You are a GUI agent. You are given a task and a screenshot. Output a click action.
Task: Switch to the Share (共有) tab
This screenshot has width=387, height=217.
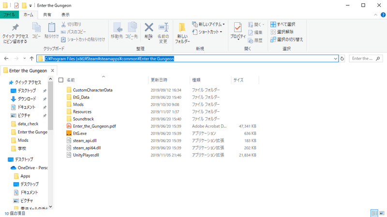[x=47, y=15]
